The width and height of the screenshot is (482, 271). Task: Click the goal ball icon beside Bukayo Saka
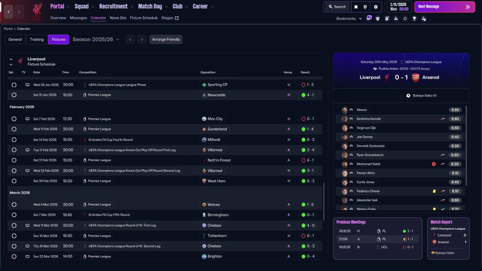[408, 96]
